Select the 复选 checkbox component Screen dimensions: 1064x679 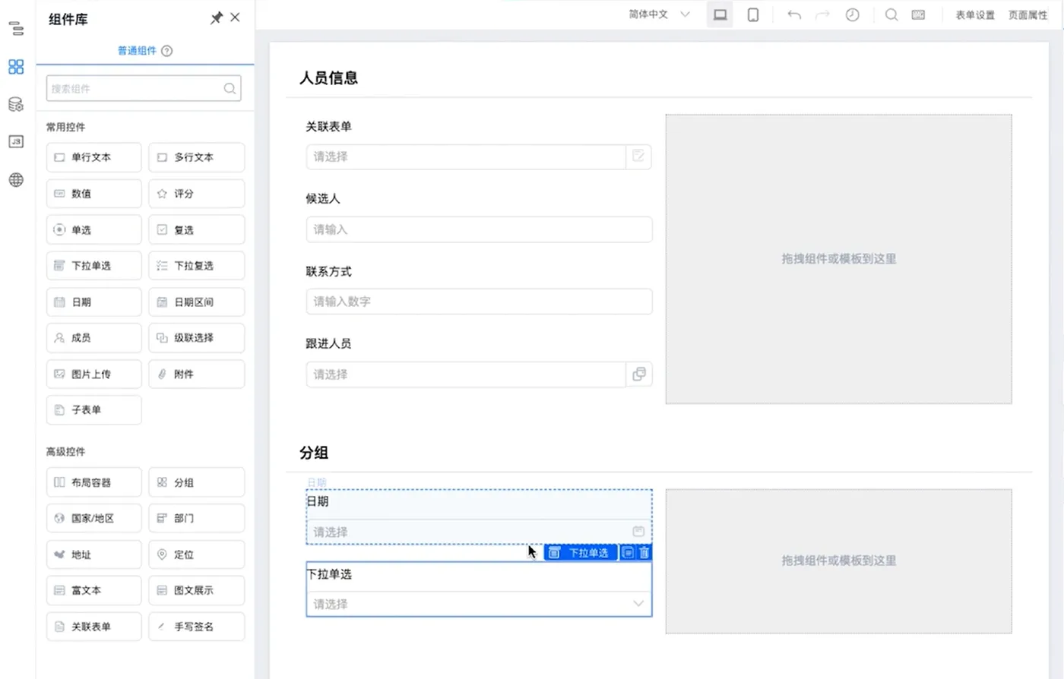(x=196, y=229)
